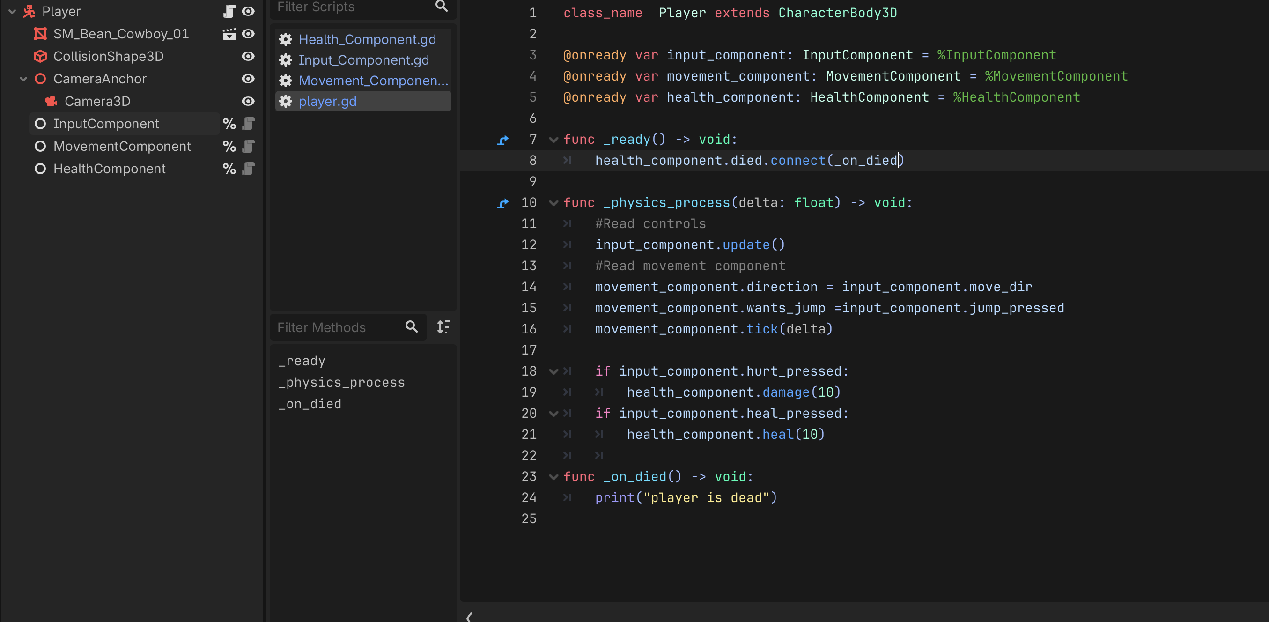
Task: Open the HealthComponent script icon
Action: (249, 169)
